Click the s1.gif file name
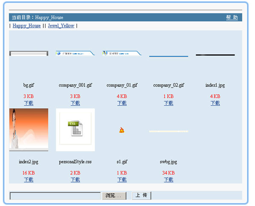Screen dimensions: 255x206 [x=122, y=162]
